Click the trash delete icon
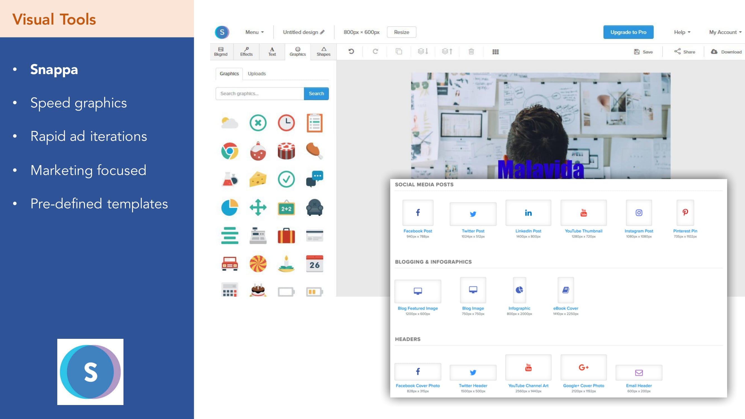The image size is (745, 419). (471, 51)
